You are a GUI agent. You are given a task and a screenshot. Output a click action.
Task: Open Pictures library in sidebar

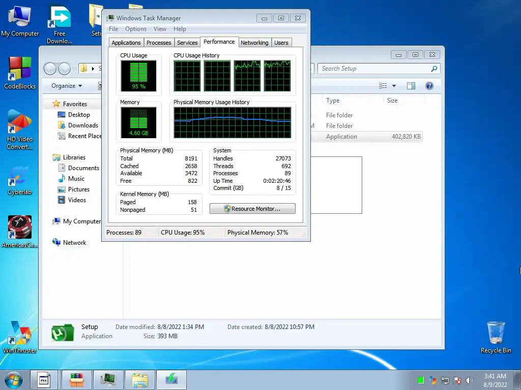click(x=79, y=189)
